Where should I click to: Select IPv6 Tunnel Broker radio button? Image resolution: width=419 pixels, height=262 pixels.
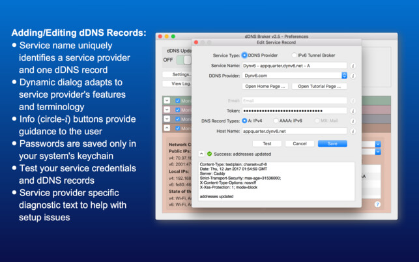(x=294, y=55)
